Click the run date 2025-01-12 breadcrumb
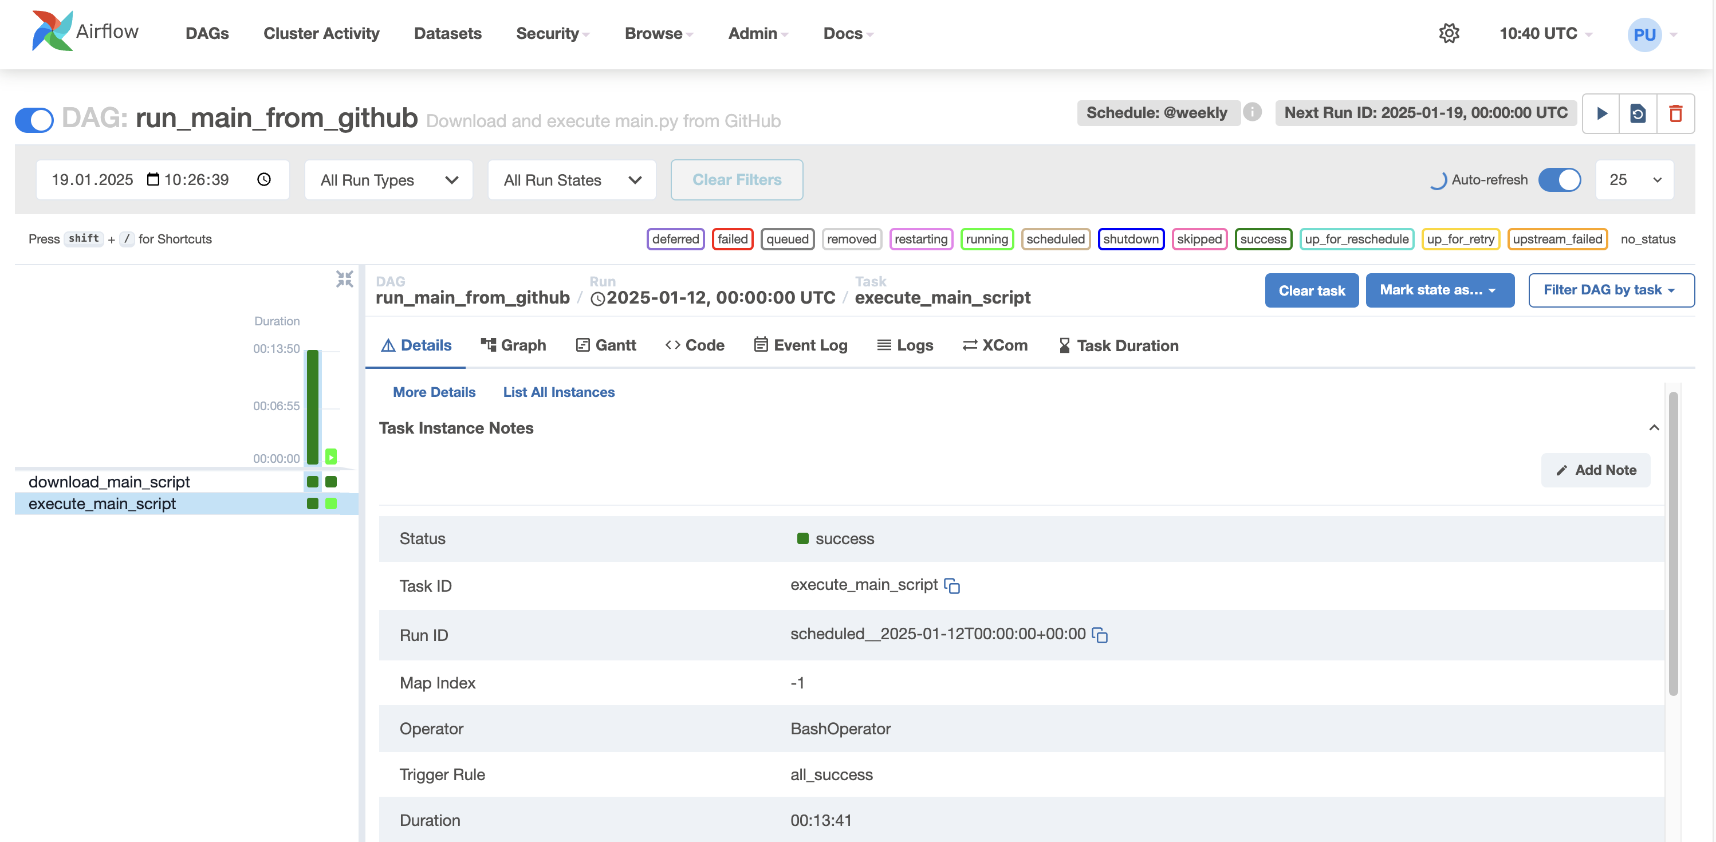Screen dimensions: 1716x842 coord(713,297)
